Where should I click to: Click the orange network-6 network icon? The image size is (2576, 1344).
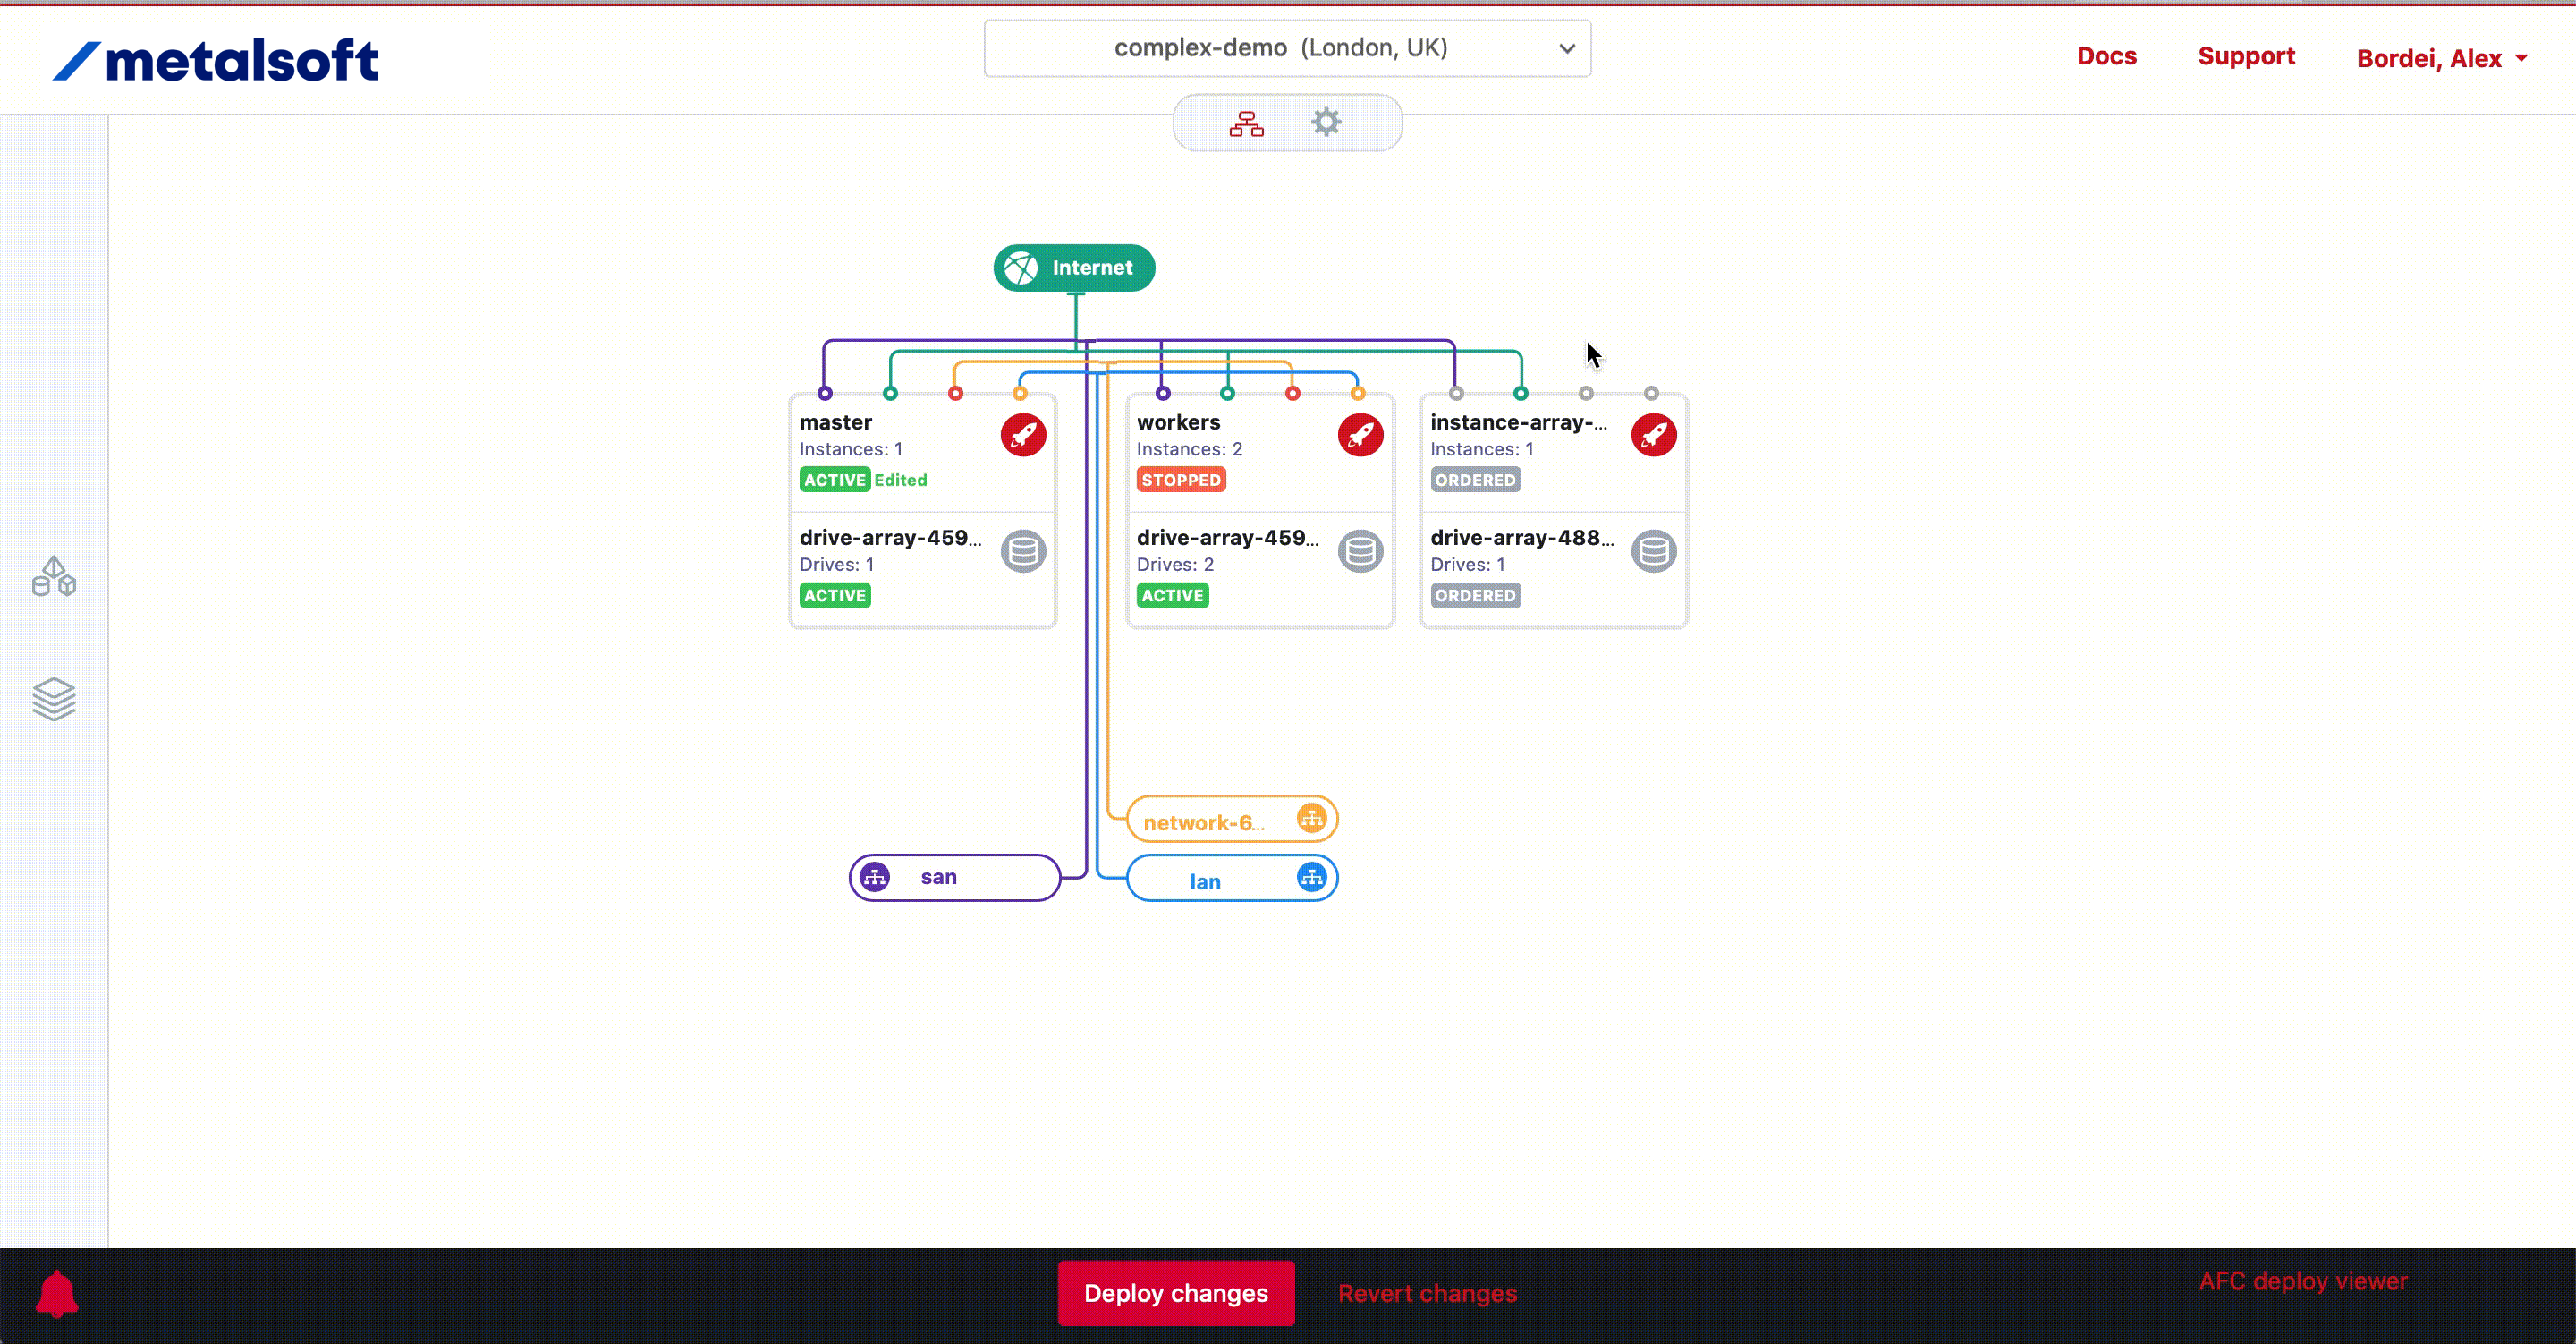point(1311,819)
